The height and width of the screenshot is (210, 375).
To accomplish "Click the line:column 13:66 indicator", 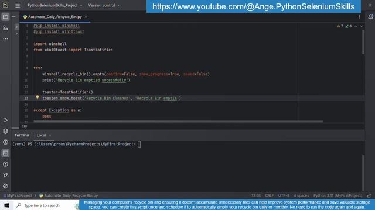I will 256,195.
